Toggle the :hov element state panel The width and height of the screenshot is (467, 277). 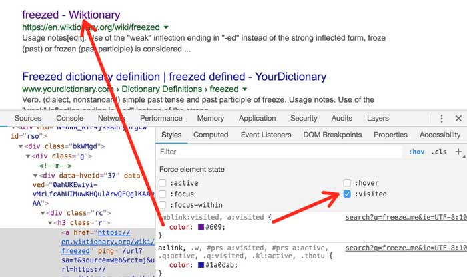click(x=416, y=152)
